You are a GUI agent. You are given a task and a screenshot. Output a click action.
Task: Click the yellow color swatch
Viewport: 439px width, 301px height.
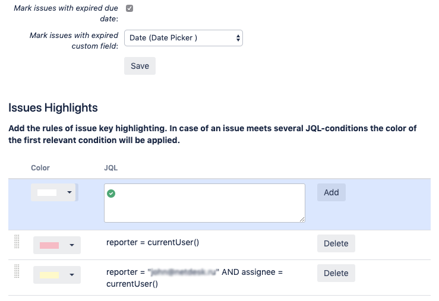click(49, 275)
